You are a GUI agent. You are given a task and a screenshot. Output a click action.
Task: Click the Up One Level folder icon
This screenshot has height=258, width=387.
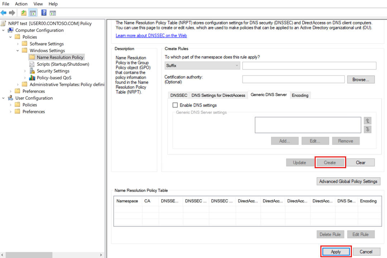point(24,13)
